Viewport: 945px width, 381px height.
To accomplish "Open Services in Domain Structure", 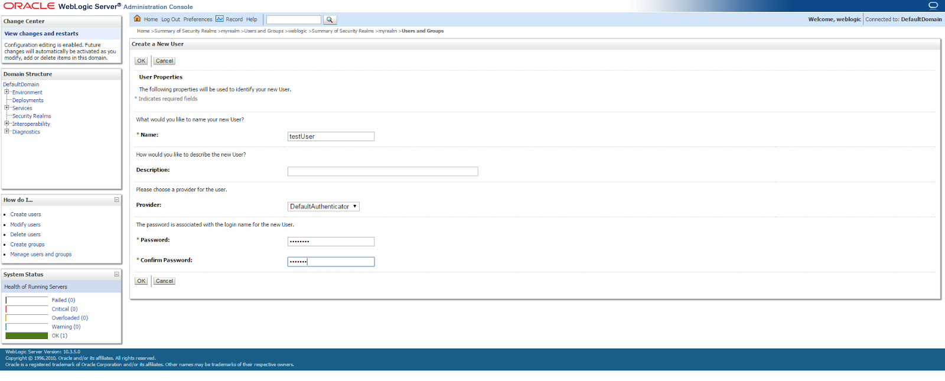I will (22, 108).
